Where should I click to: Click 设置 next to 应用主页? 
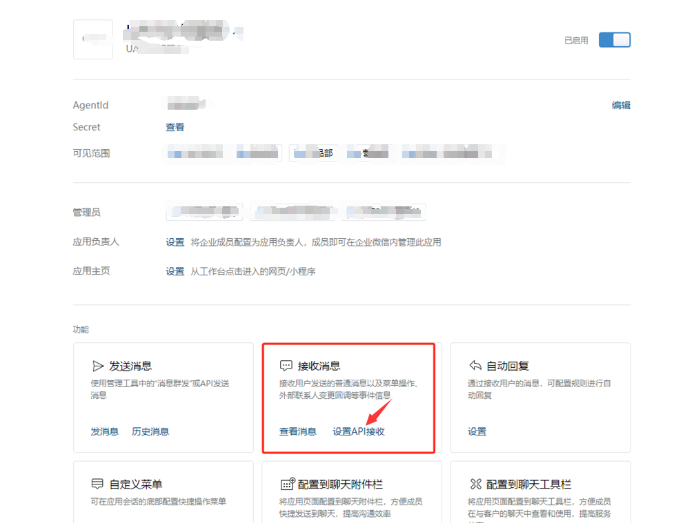click(x=175, y=271)
